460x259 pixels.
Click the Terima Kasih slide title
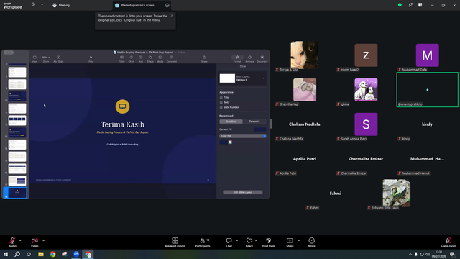[x=122, y=124]
